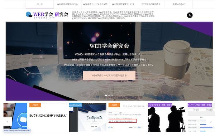Click purple オンライン学会 tag on silhouette post
This screenshot has width=215, height=136.
pos(160,105)
